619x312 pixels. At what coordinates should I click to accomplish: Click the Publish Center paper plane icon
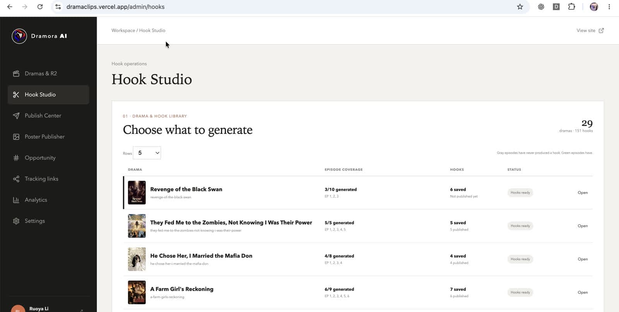point(16,116)
